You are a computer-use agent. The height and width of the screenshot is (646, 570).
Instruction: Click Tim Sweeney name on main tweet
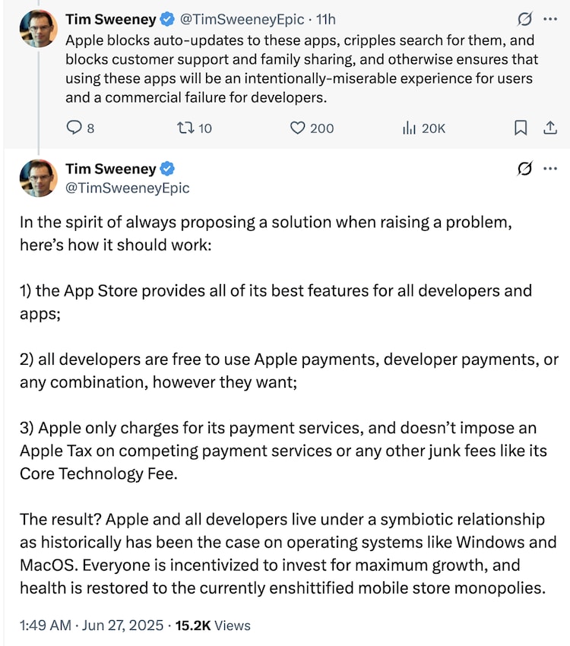pyautogui.click(x=110, y=169)
